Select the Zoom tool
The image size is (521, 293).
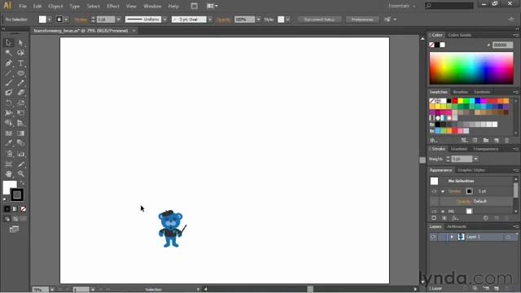point(20,173)
